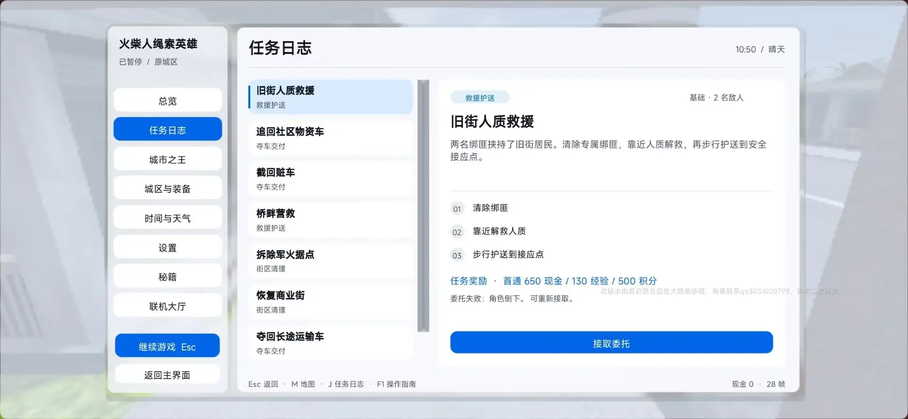The image size is (908, 419).
Task: Pick the 拆除军火据点 mission
Action: (x=331, y=261)
